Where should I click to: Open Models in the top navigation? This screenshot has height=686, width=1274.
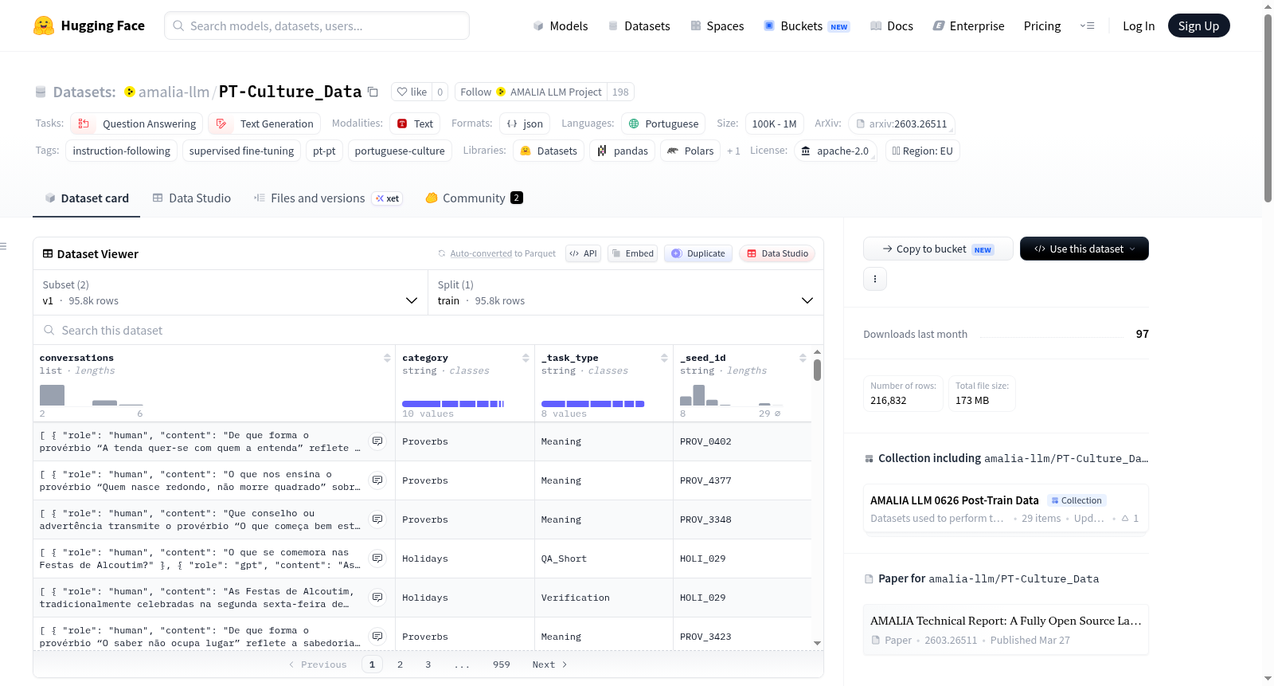[561, 25]
